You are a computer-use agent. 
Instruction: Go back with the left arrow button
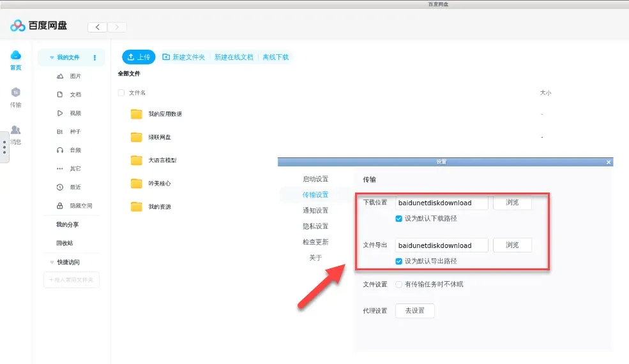pos(97,27)
